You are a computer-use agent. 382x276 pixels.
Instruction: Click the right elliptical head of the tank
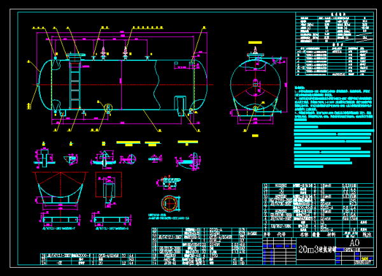pyautogui.click(x=205, y=84)
